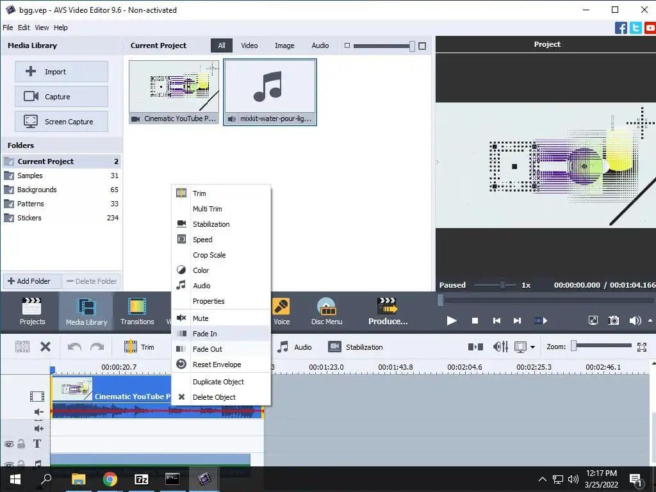656x492 pixels.
Task: Choose Crop Scale from the context menu
Action: [x=221, y=255]
